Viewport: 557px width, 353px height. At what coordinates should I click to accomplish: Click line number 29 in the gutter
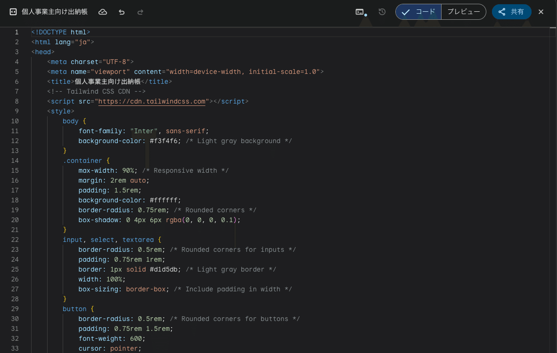pyautogui.click(x=15, y=309)
